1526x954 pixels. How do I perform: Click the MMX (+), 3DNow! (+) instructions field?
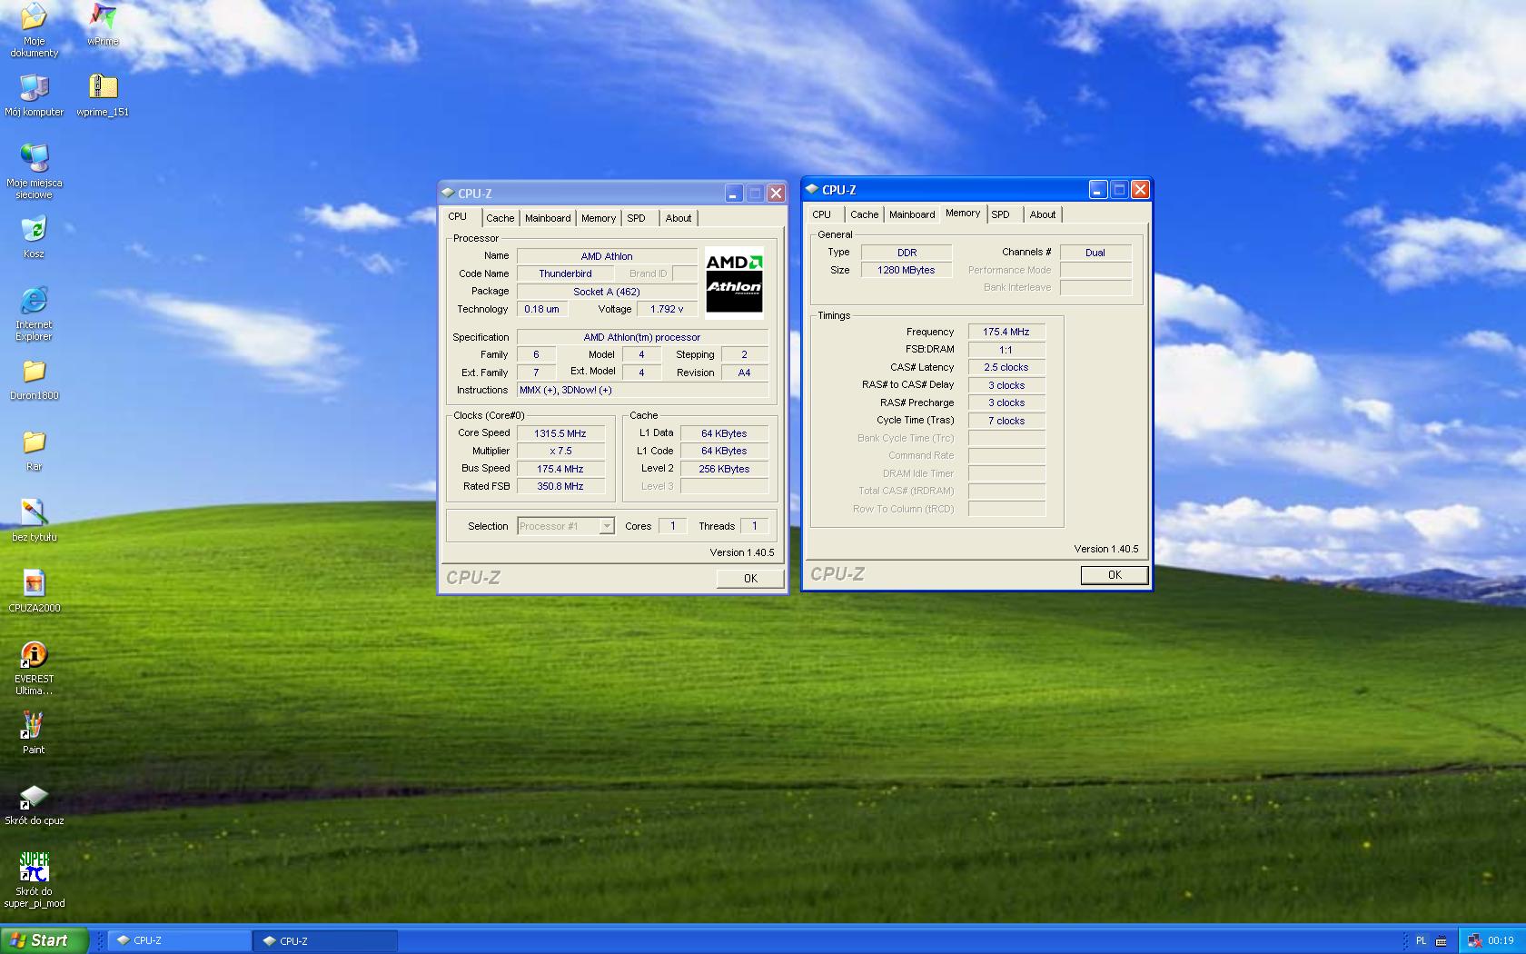(x=642, y=390)
